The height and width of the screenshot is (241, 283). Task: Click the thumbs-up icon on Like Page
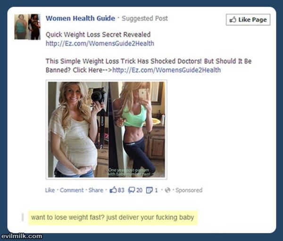coord(233,19)
